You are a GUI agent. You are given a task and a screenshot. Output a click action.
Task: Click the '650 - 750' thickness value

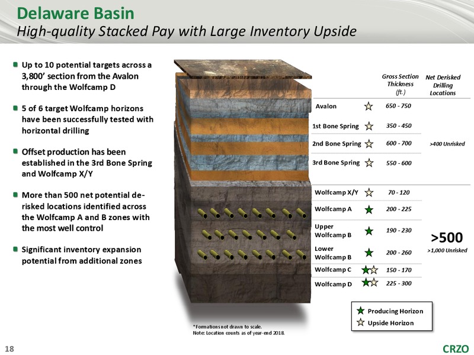click(398, 106)
